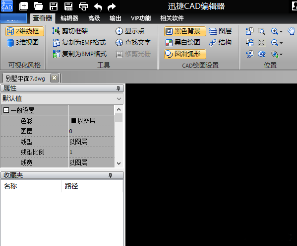Save the drawing with the floppy disk icon
Image resolution: width=297 pixels, height=246 pixels.
(54, 6)
